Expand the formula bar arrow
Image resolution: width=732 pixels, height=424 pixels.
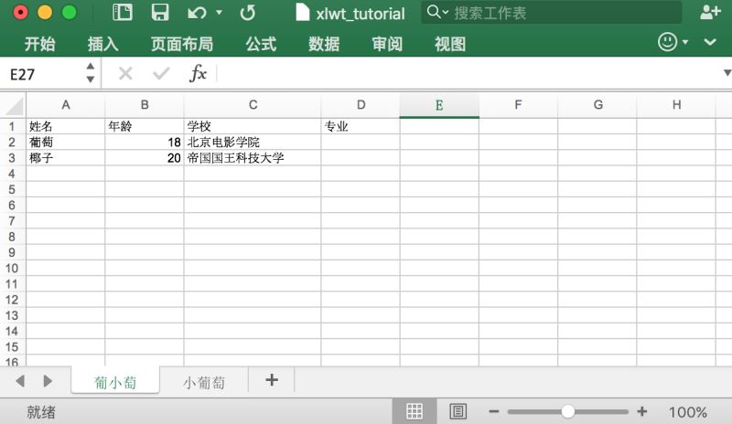pyautogui.click(x=727, y=73)
